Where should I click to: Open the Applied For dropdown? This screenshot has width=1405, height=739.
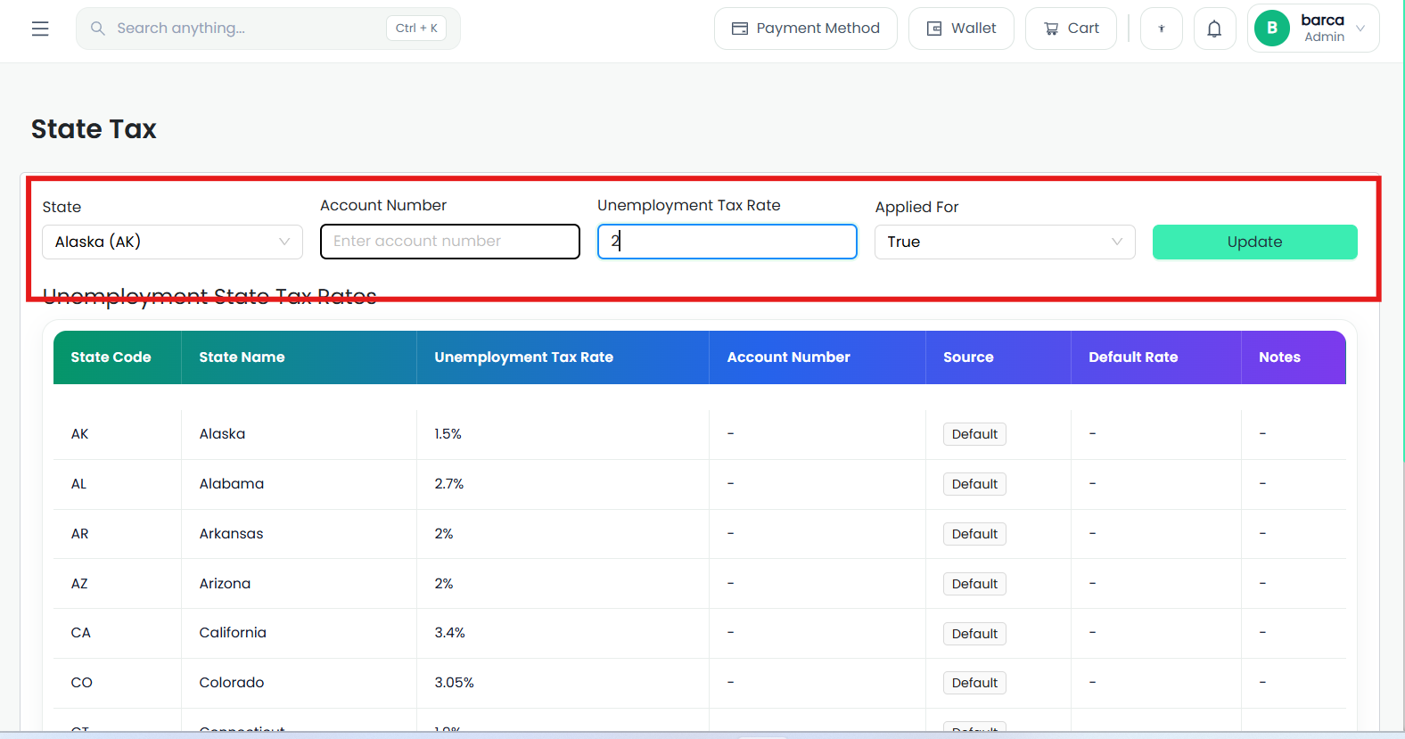1005,242
